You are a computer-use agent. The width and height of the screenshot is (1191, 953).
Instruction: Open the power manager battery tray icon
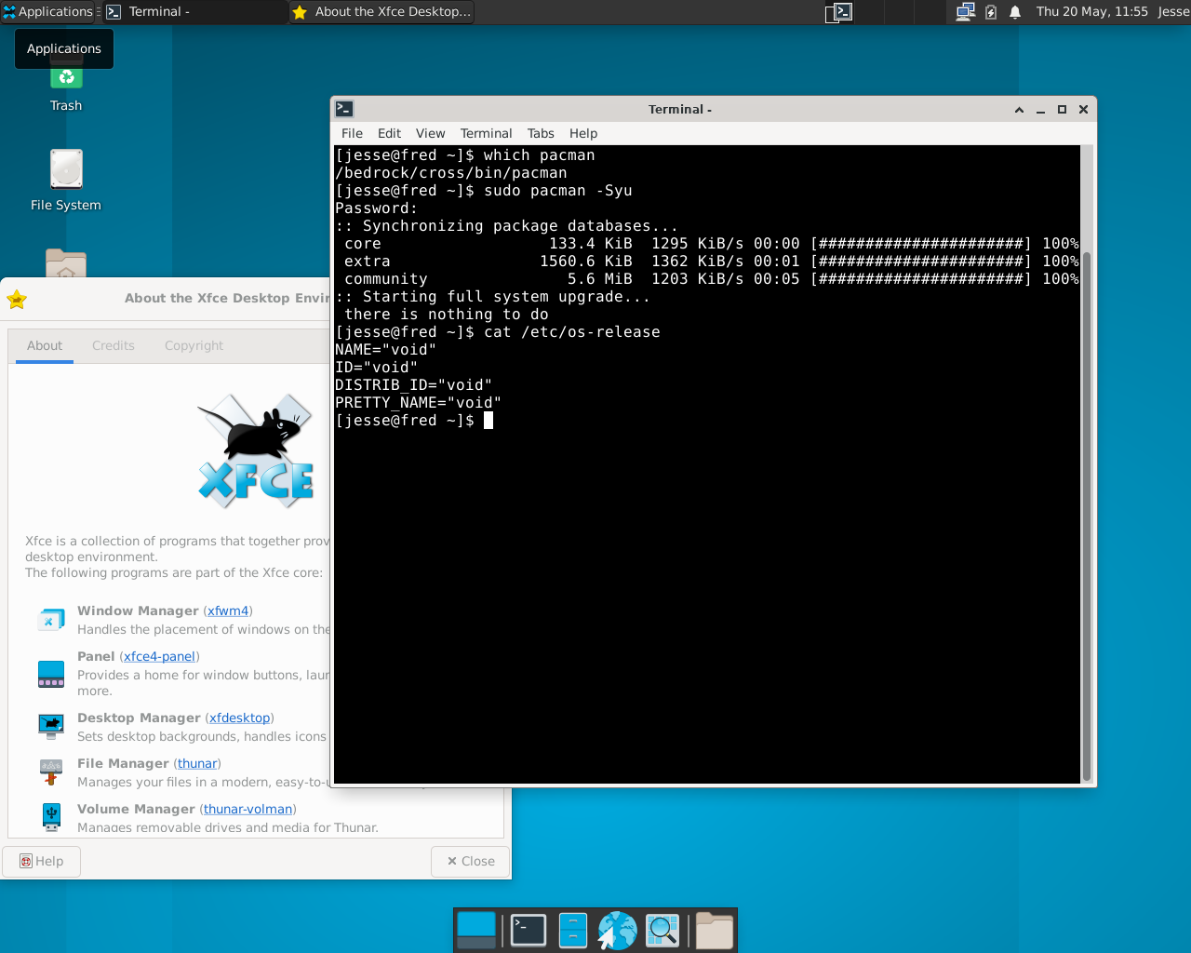[991, 11]
